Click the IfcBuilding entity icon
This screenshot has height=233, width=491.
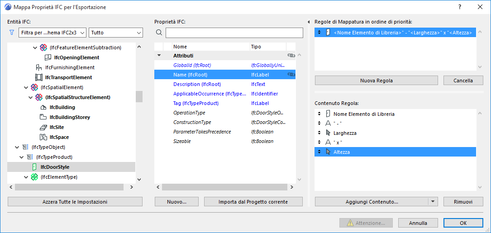[43, 107]
